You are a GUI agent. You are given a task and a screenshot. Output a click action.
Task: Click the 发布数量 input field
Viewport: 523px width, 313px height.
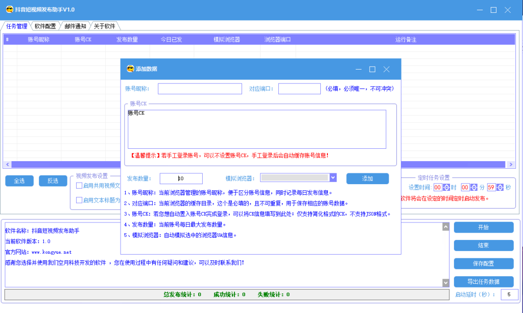(x=181, y=178)
